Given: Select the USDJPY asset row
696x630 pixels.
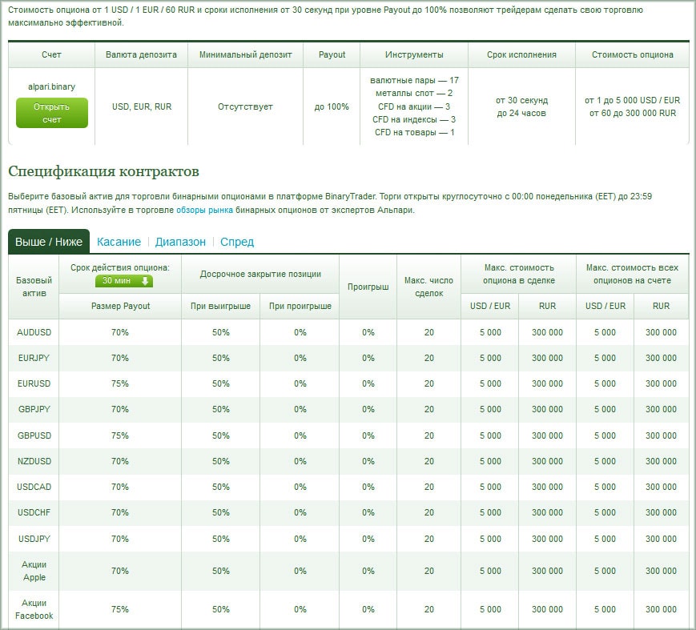Looking at the screenshot, I should click(x=34, y=539).
